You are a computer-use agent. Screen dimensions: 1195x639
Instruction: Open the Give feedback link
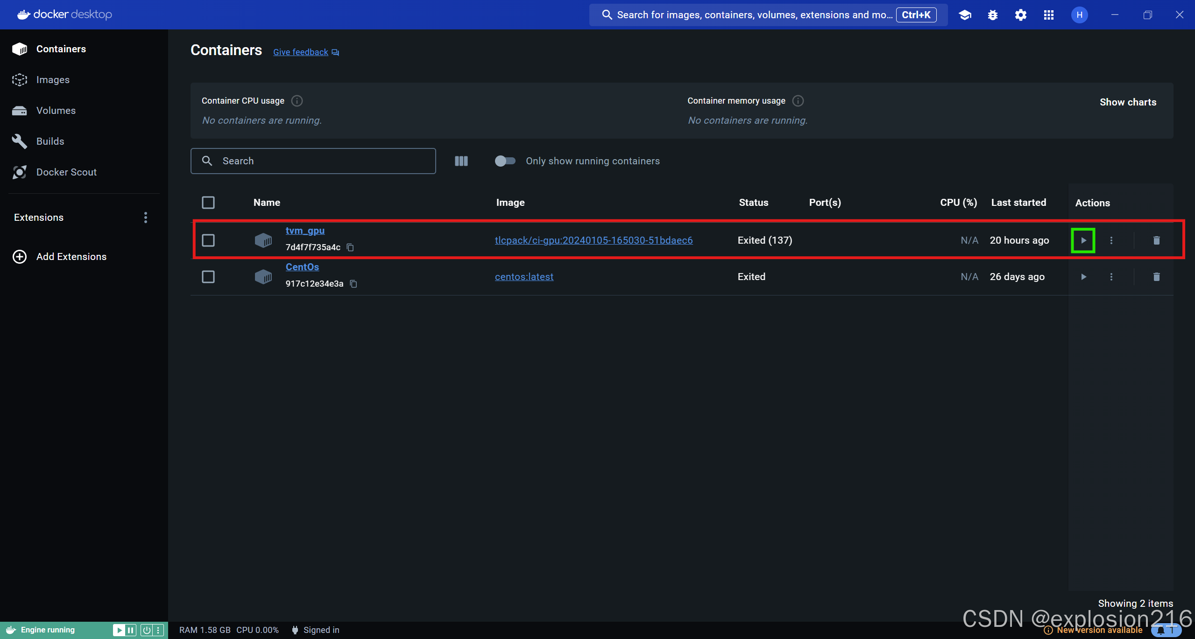(300, 52)
